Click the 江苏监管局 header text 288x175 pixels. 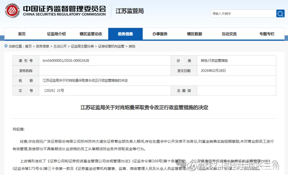point(130,11)
